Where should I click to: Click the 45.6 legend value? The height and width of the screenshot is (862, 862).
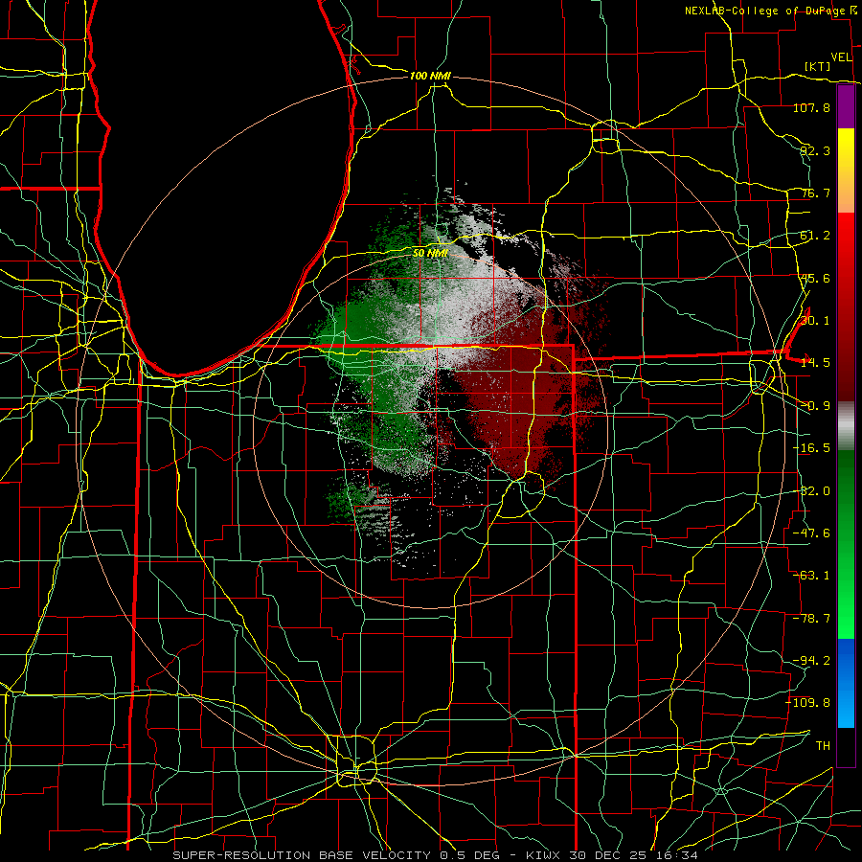tap(815, 278)
